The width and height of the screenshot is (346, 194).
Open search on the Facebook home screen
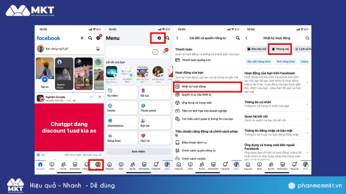coord(90,38)
